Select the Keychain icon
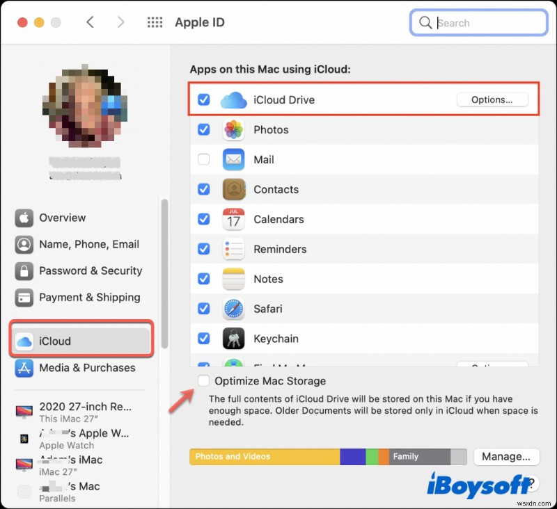The width and height of the screenshot is (557, 509). pyautogui.click(x=233, y=339)
